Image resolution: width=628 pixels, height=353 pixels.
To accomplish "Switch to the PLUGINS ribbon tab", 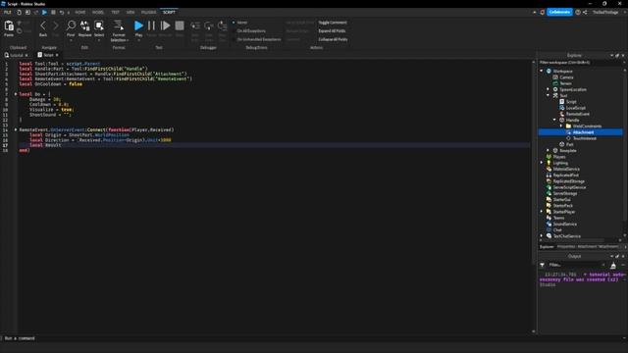I will (148, 13).
